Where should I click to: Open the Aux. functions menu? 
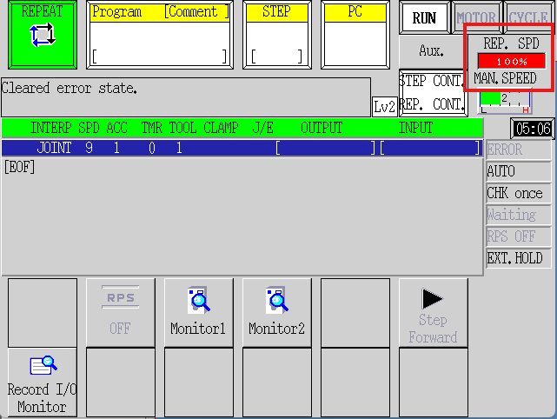click(x=432, y=50)
